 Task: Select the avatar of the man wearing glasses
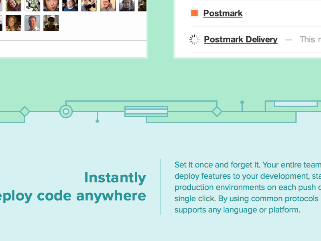[x=108, y=5]
